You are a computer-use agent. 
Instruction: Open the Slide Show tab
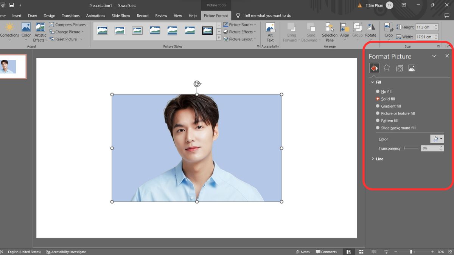coord(121,15)
